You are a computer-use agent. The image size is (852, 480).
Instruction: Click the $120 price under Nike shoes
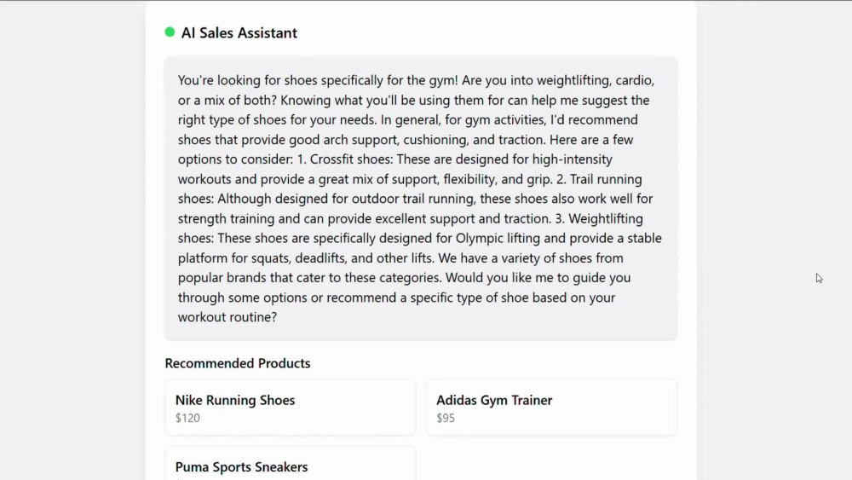[187, 418]
